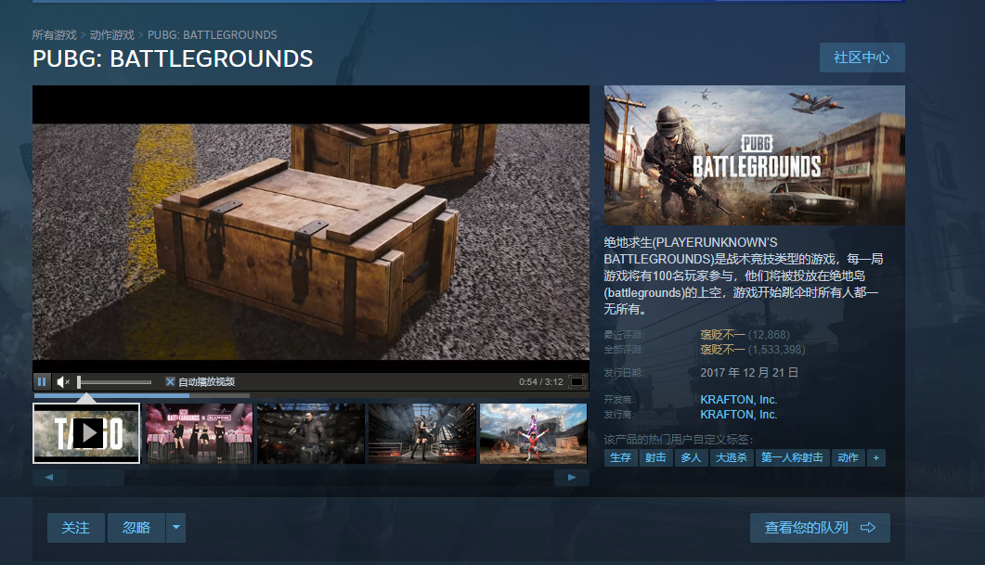The image size is (985, 565).
Task: Click PUBG: BATTLEGROUNDS breadcrumb link
Action: pyautogui.click(x=213, y=35)
